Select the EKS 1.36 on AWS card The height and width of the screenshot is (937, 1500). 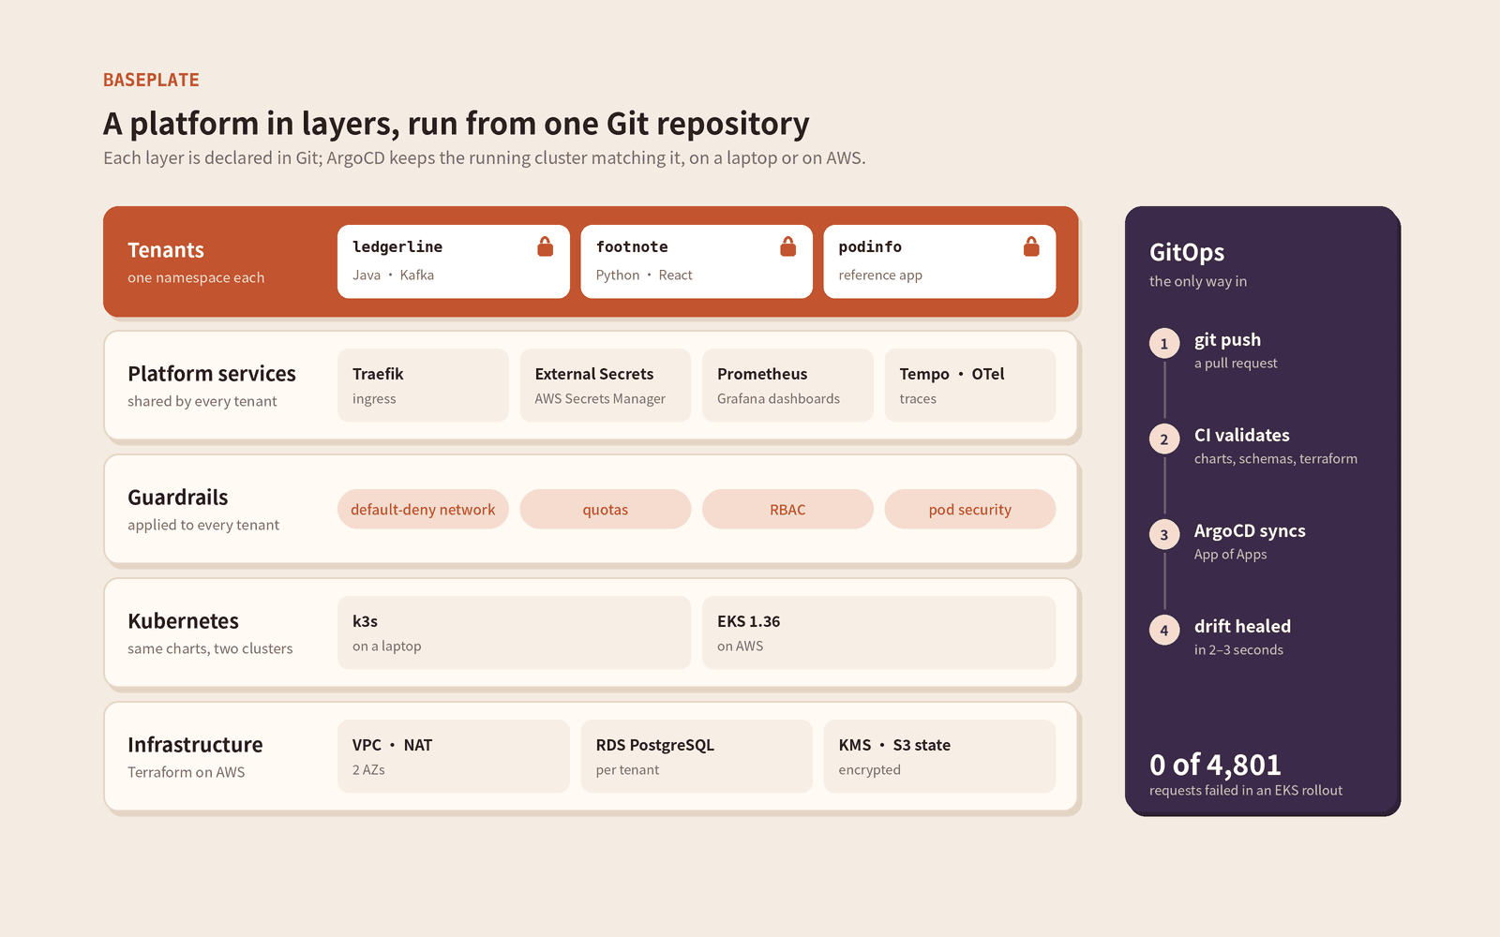click(878, 632)
